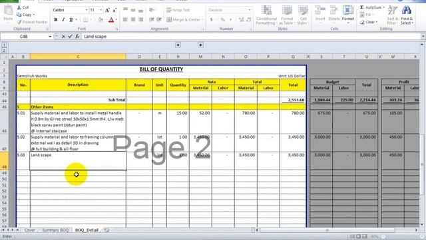426x240 pixels.
Task: Click the Name Box showing C48
Action: tap(24, 36)
